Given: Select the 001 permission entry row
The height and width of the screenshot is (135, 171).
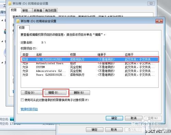Looking at the screenshot, I should tap(90, 59).
